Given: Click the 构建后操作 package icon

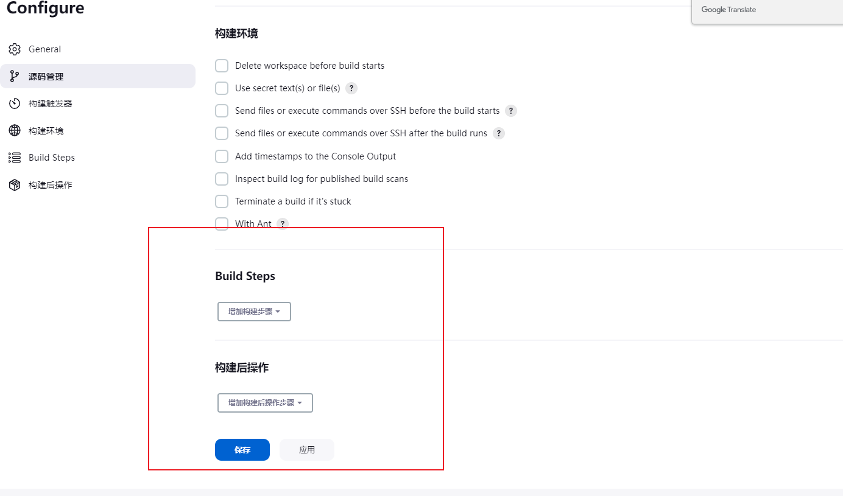Looking at the screenshot, I should tap(15, 185).
